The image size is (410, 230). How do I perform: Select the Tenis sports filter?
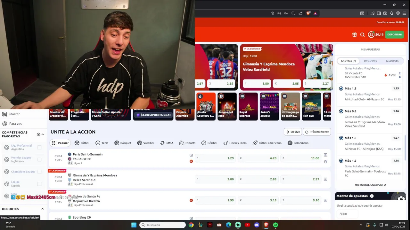(x=102, y=143)
